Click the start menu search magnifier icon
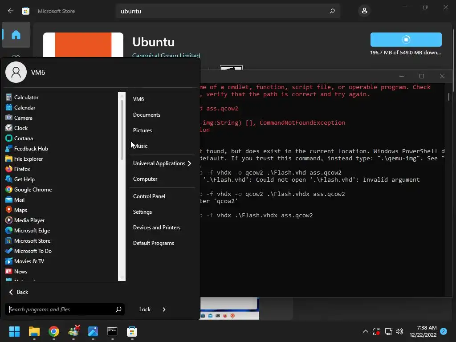 point(118,309)
